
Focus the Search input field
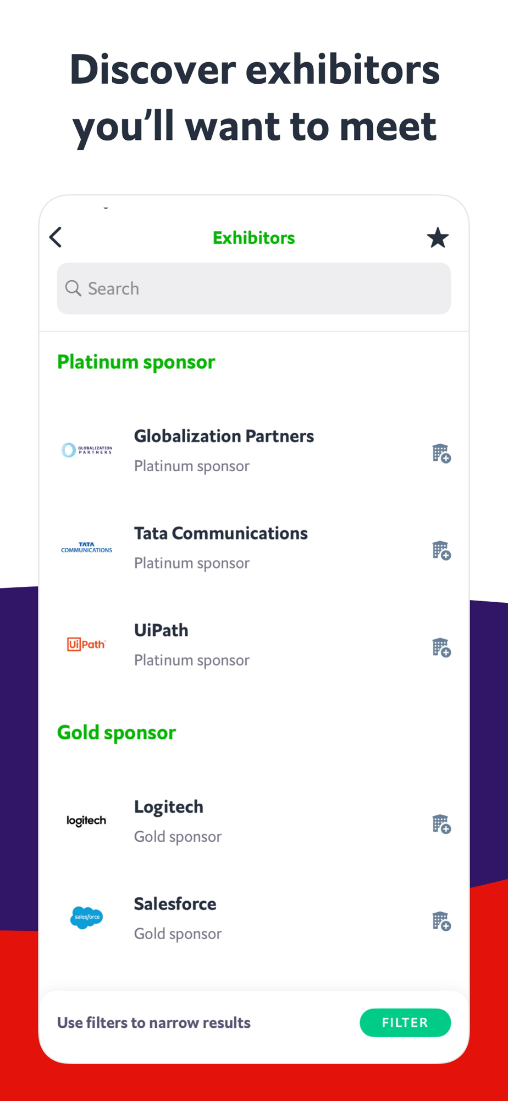(x=264, y=288)
